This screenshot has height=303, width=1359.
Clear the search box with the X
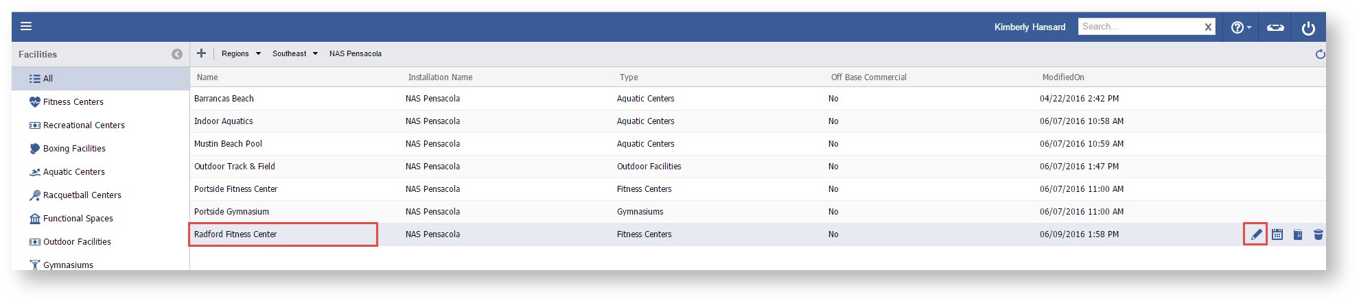tap(1208, 27)
